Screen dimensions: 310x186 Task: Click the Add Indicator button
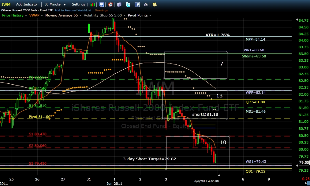(27, 4)
